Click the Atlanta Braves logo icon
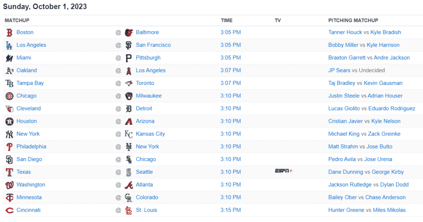The width and height of the screenshot is (423, 222). pos(129,185)
